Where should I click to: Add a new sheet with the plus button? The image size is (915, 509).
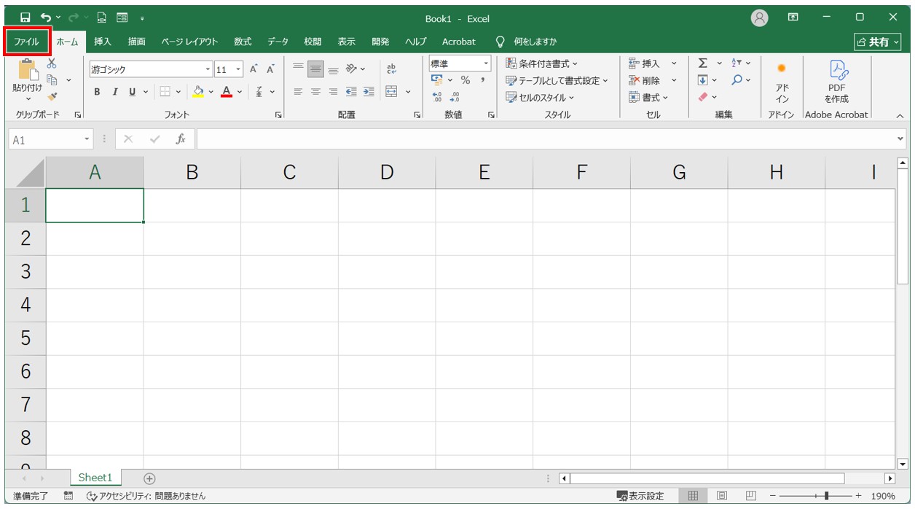pyautogui.click(x=149, y=477)
